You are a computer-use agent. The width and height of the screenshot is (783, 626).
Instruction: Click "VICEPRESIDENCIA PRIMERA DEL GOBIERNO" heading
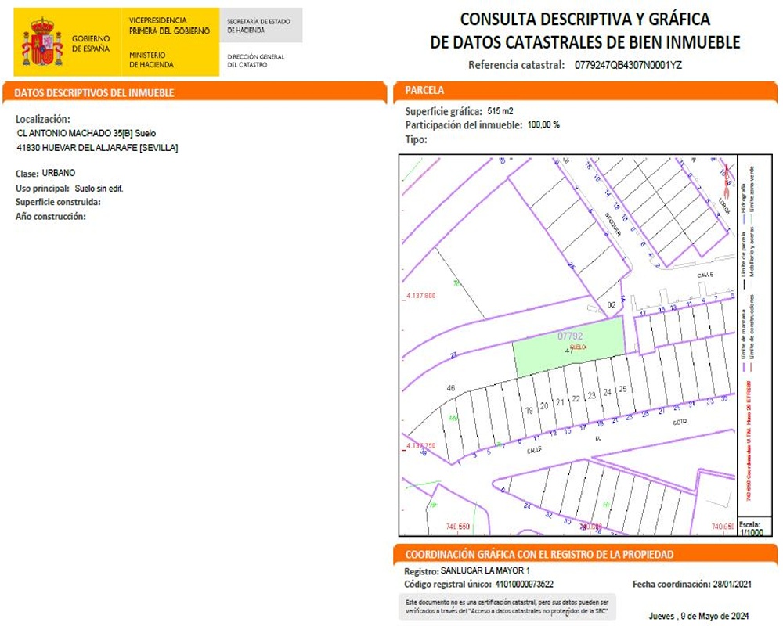(169, 26)
